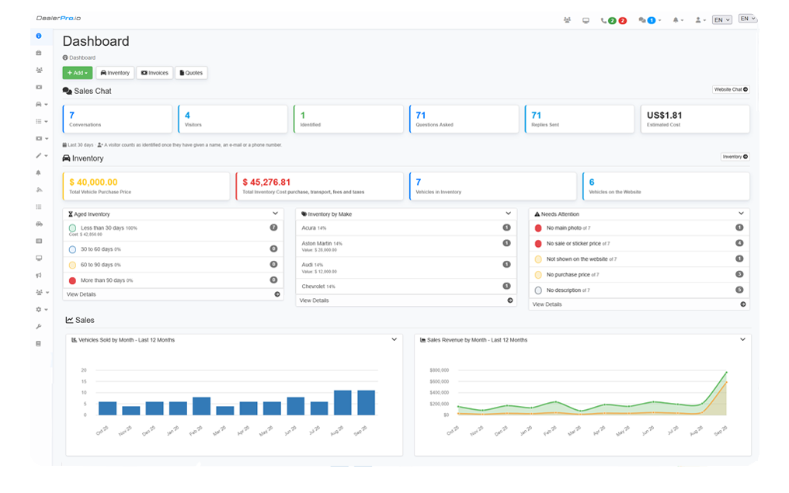Screen dimensions: 789x493
Task: Open the wrench tools icon in the sidebar
Action: (39, 327)
